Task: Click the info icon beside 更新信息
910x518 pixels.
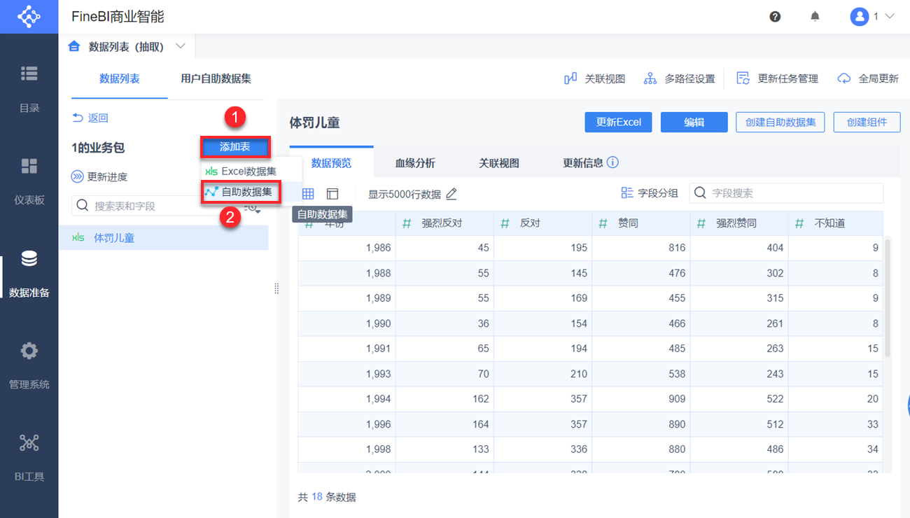Action: [612, 162]
